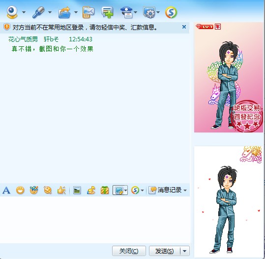Send a window shake nudge
The width and height of the screenshot is (265, 259).
click(48, 190)
